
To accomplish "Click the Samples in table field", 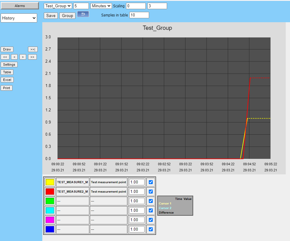I will coord(139,15).
